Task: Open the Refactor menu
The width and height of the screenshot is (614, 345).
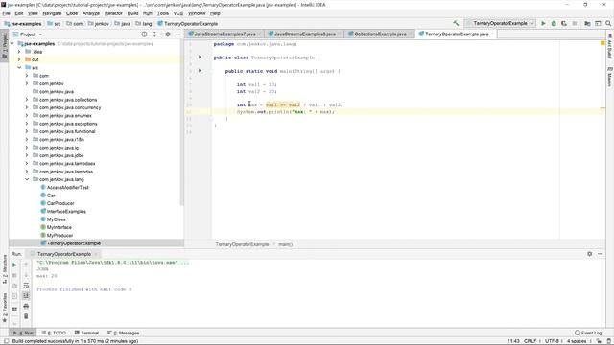Action: tap(113, 13)
